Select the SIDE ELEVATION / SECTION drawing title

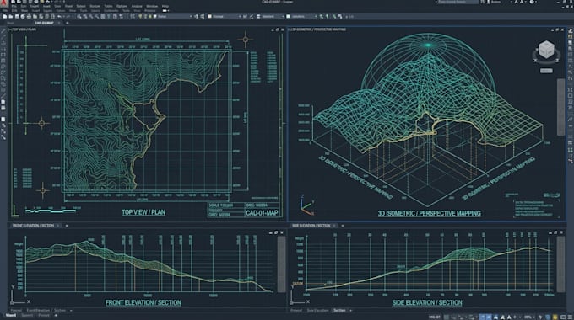427,303
